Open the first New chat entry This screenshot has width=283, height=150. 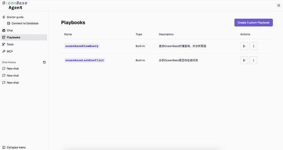pyautogui.click(x=24, y=69)
